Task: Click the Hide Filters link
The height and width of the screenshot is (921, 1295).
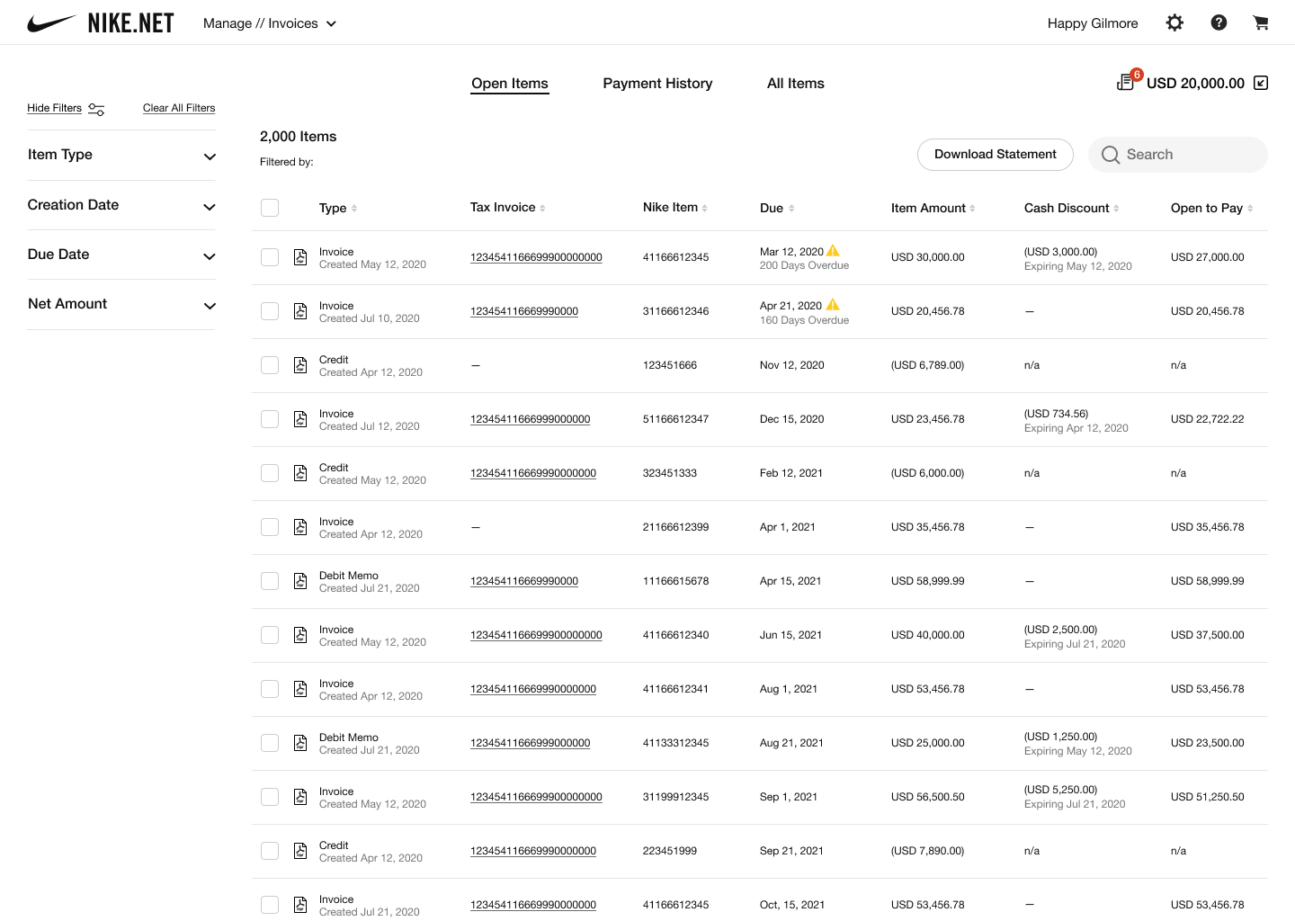Action: tap(54, 108)
